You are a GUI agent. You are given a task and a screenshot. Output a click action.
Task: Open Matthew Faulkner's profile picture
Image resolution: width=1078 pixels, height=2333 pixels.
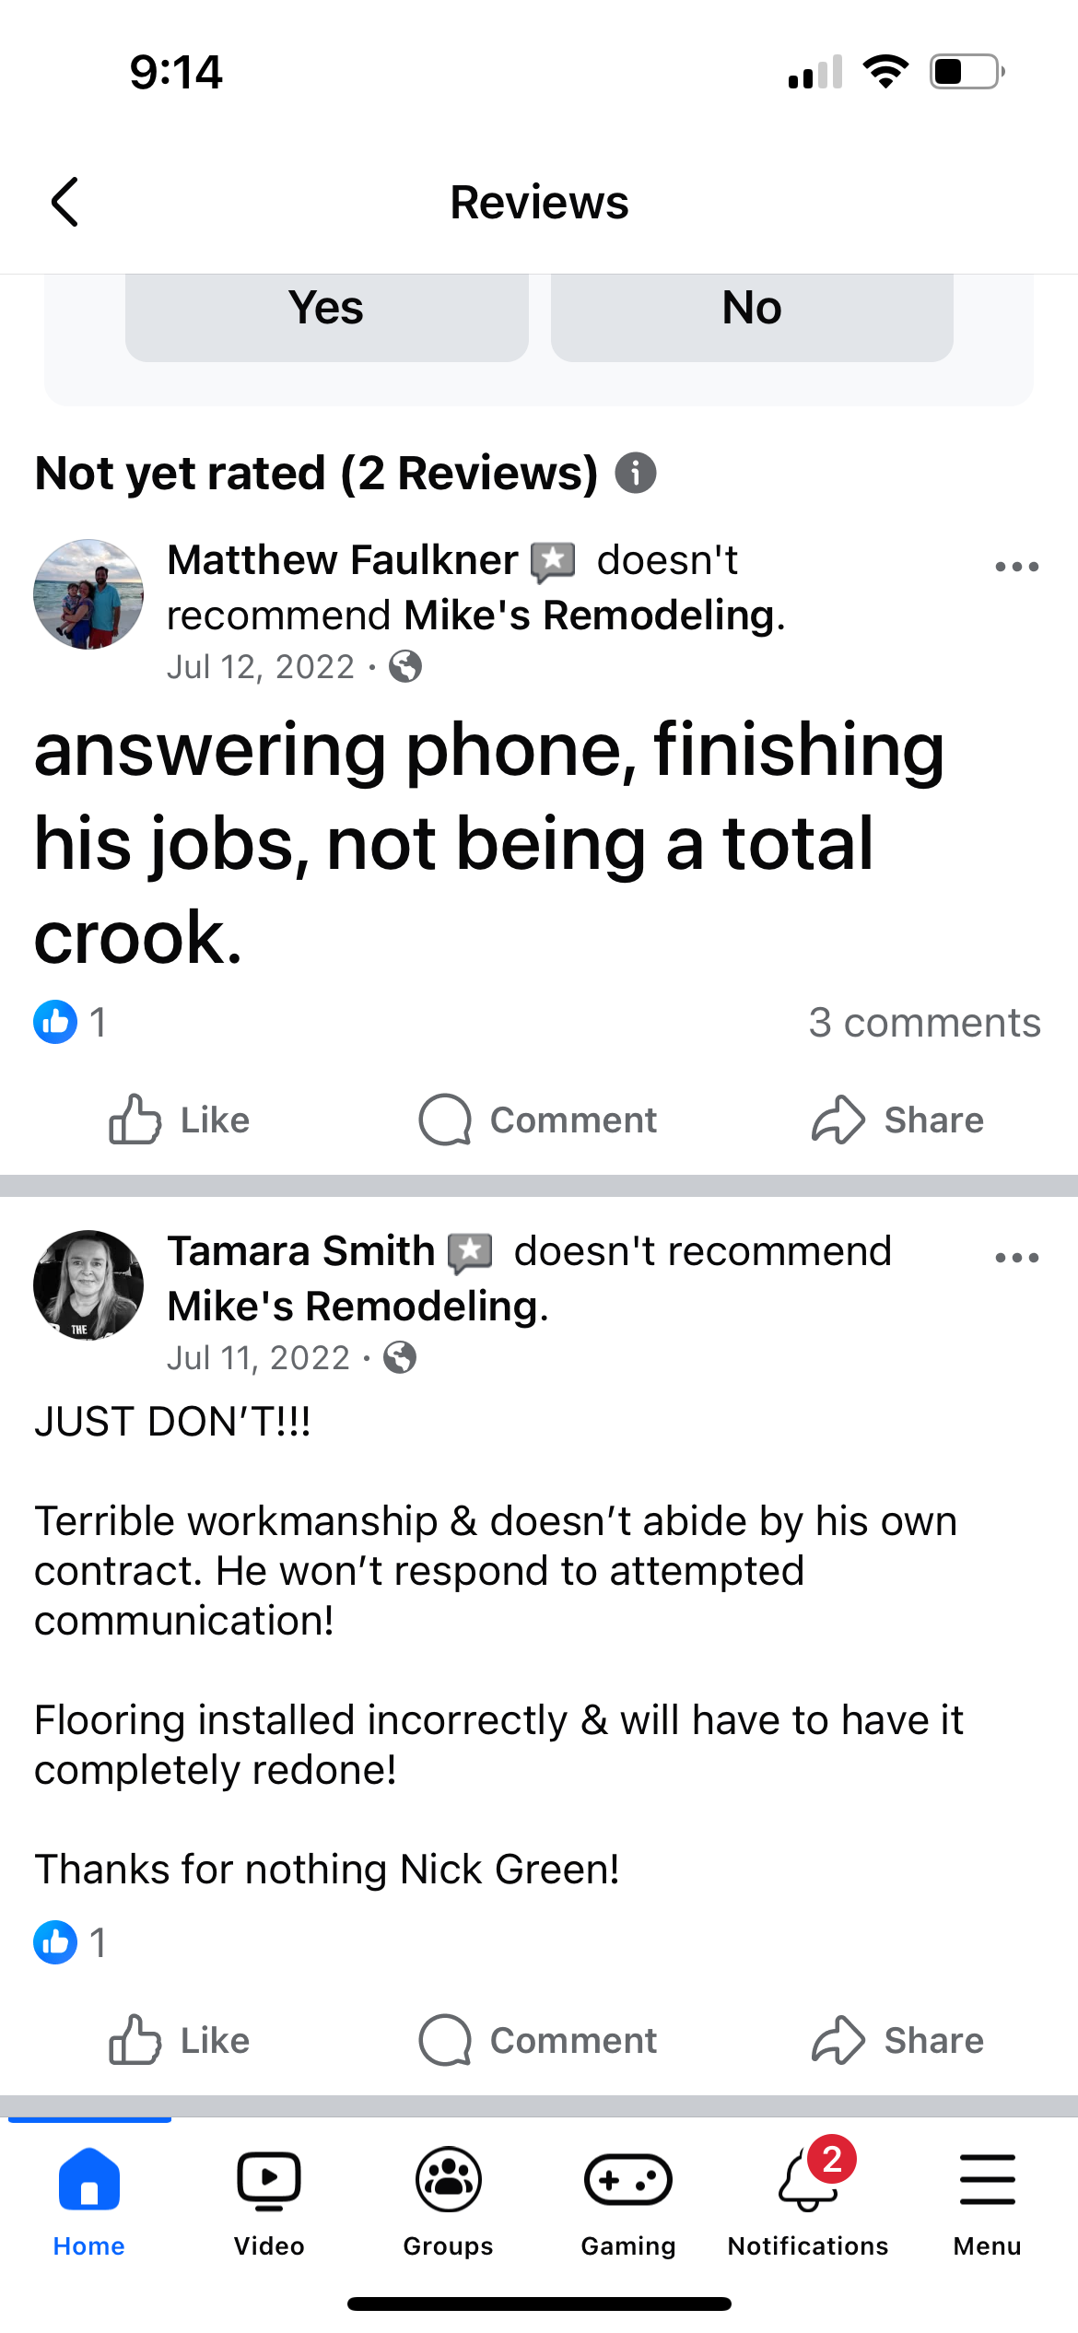[x=88, y=594]
